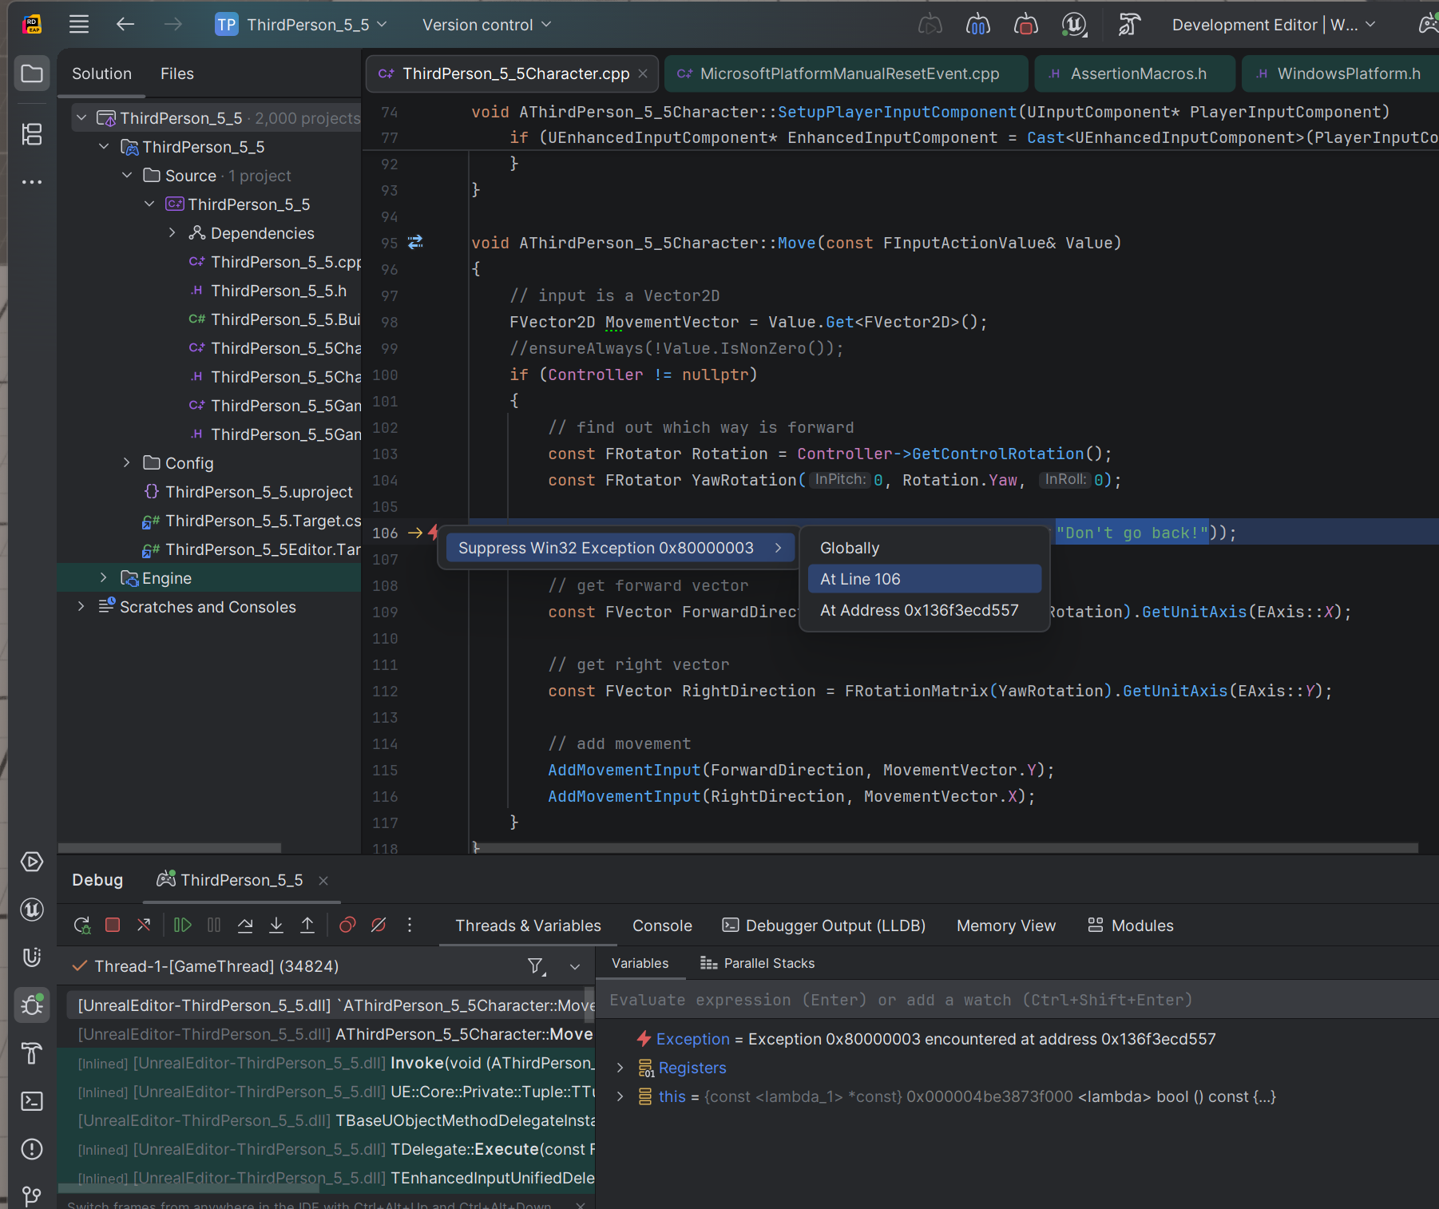Open the Debug bug sidebar icon
This screenshot has height=1209, width=1439.
pyautogui.click(x=32, y=1005)
